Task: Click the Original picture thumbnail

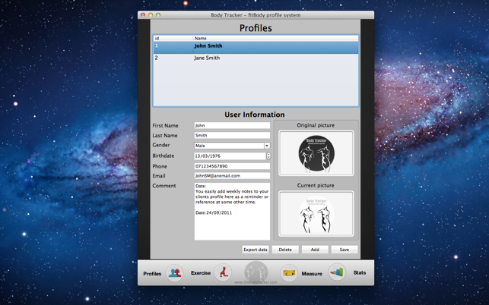Action: [316, 153]
